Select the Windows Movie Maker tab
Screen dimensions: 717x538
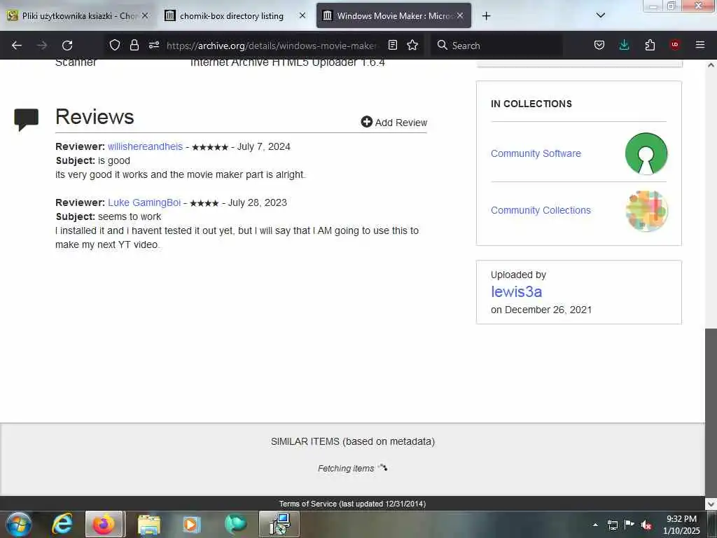(394, 16)
